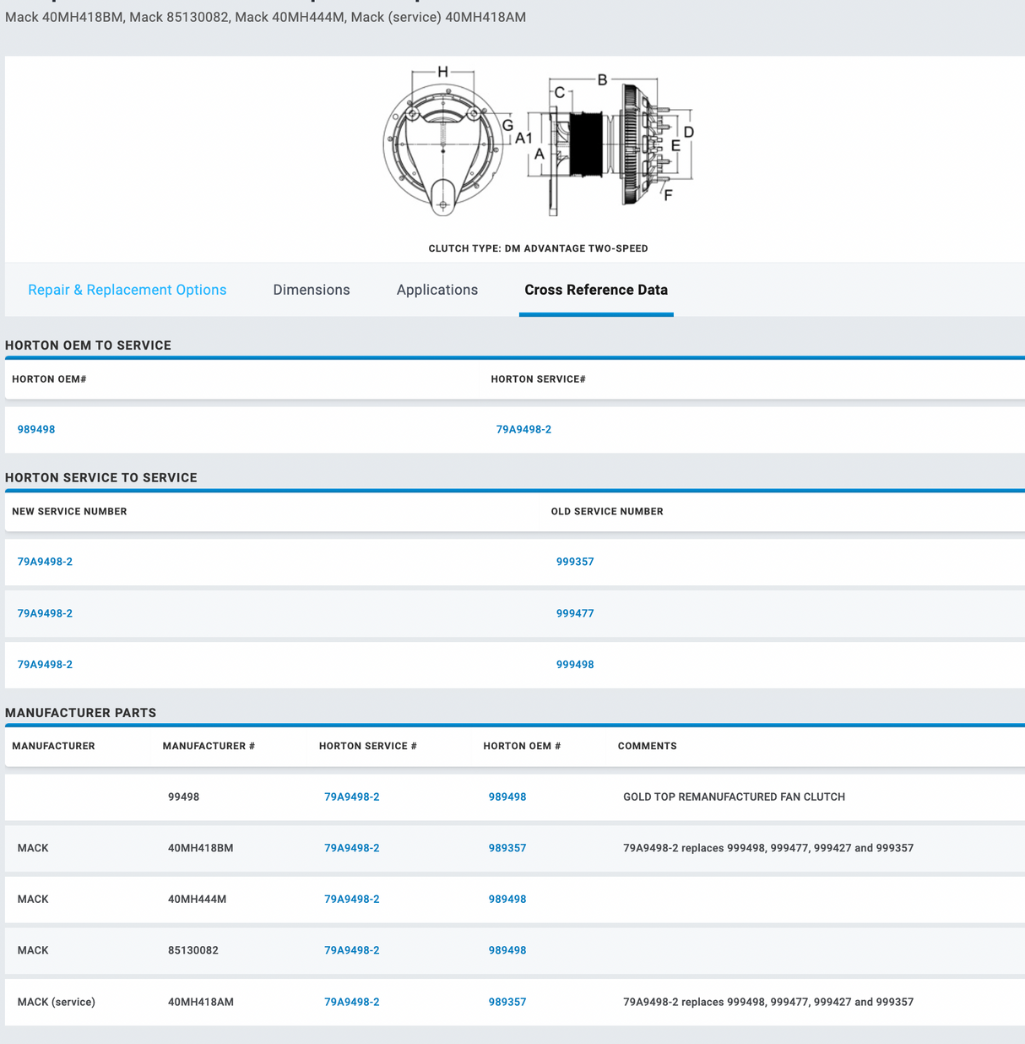This screenshot has height=1044, width=1025.
Task: Click Horton OEM 989498 in the 85130082 row
Action: point(507,950)
